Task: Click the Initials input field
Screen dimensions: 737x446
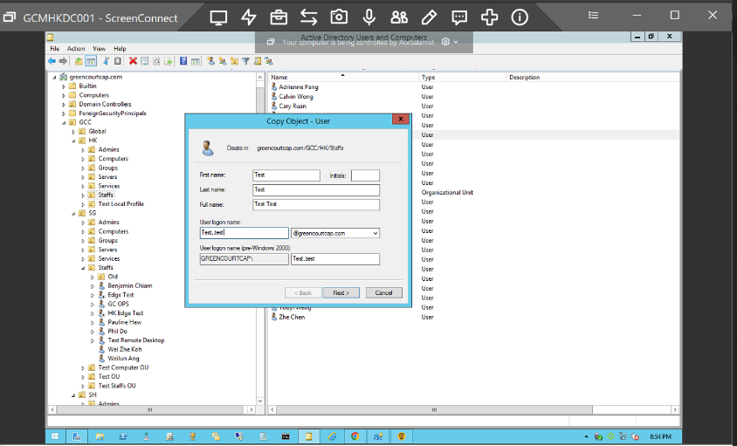Action: pos(365,175)
